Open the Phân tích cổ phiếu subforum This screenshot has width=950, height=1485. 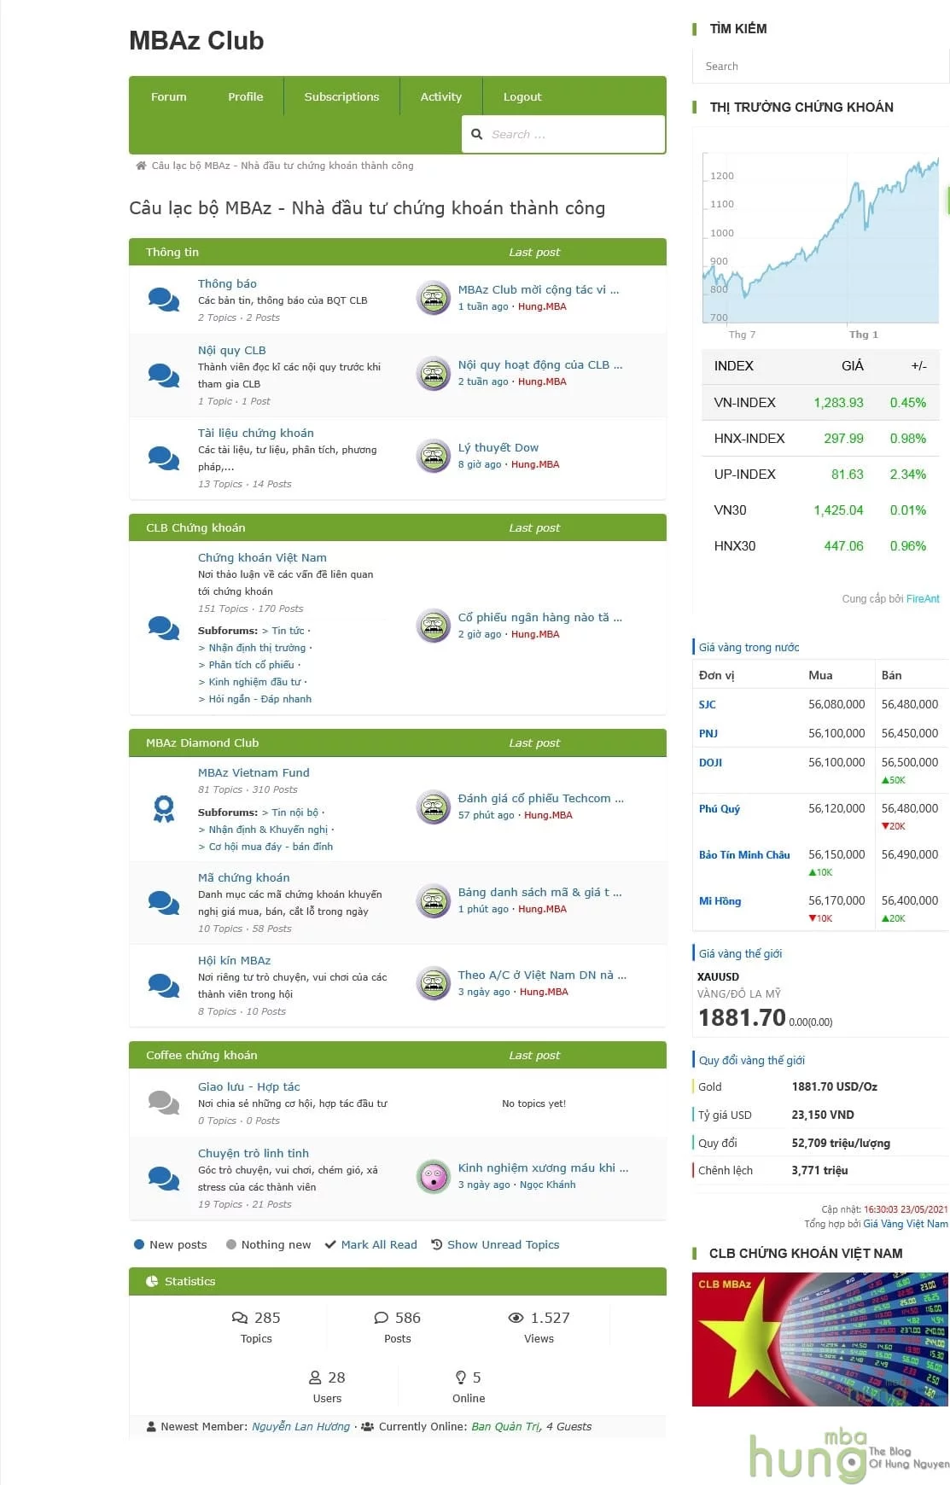(251, 665)
